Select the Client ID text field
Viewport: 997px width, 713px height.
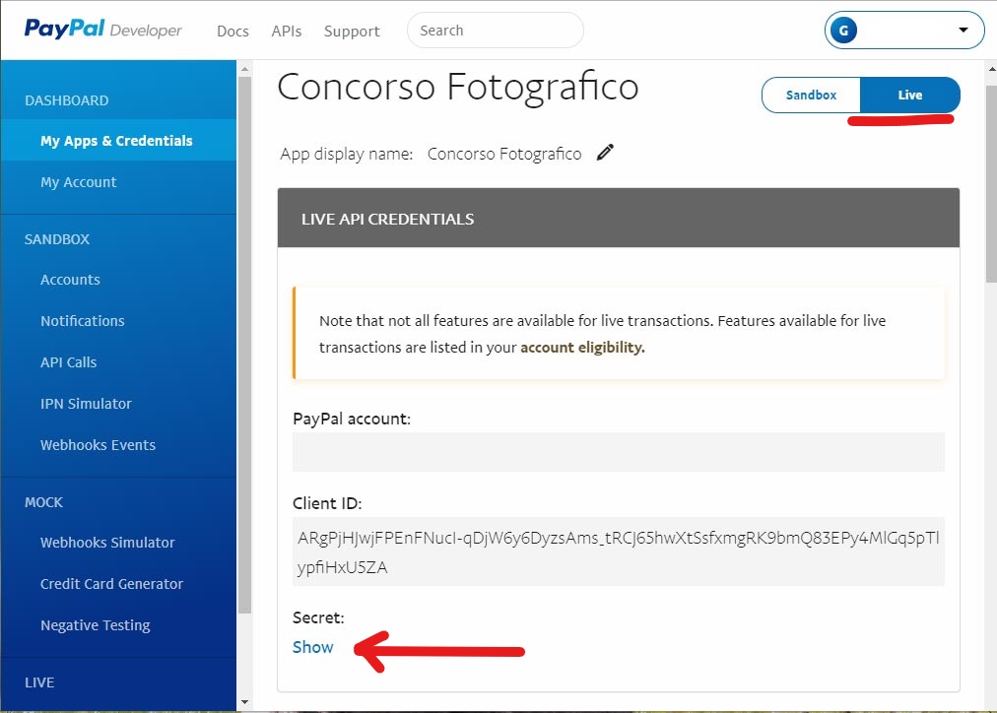point(619,551)
